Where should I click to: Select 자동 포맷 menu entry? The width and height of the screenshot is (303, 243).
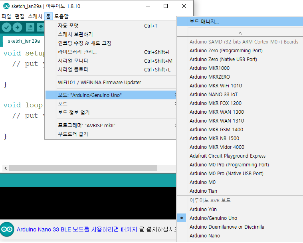(111, 26)
